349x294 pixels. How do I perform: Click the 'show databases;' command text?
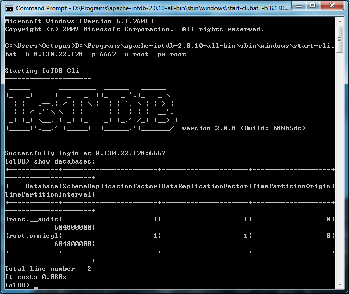[x=64, y=161]
